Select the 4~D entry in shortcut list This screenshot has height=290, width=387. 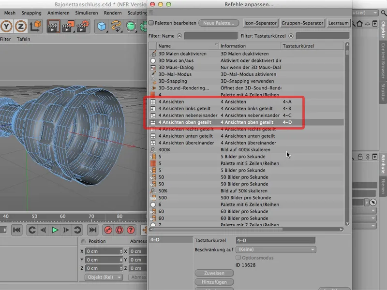(171, 240)
